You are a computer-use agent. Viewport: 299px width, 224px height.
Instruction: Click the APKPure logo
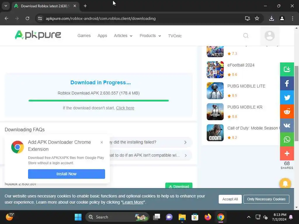(38, 35)
